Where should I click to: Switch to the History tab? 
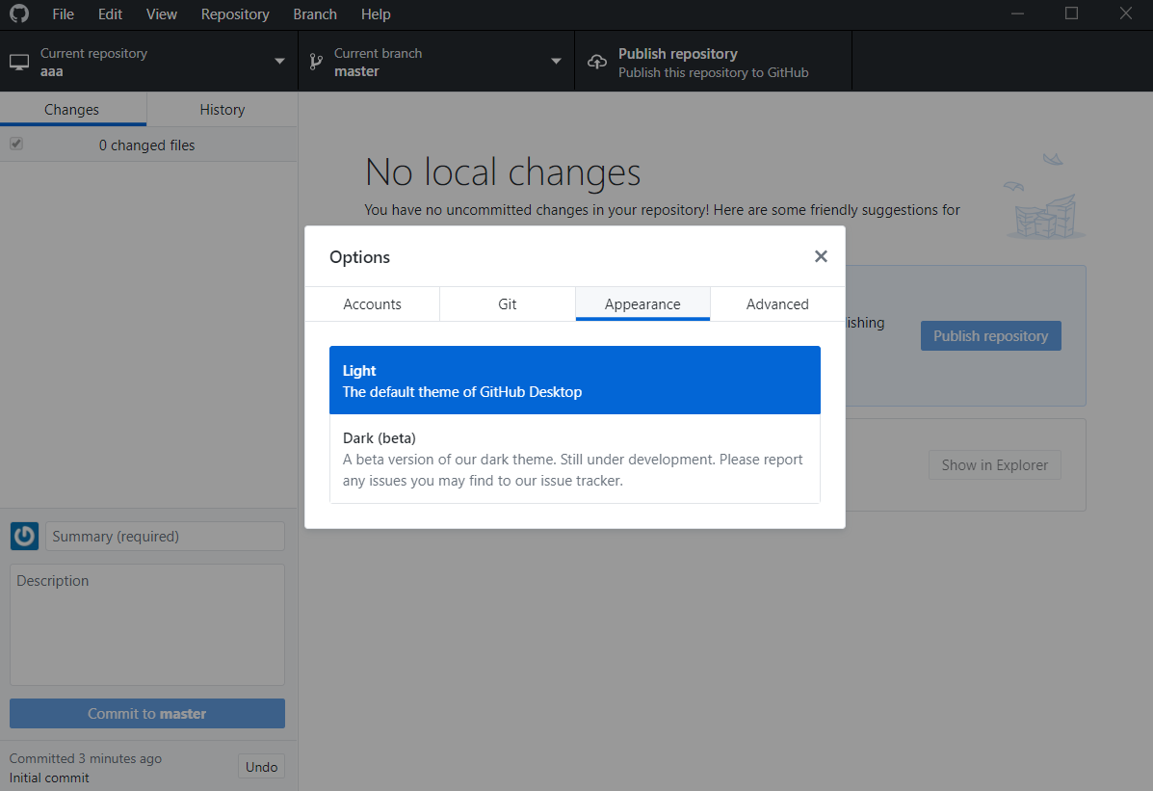tap(223, 110)
